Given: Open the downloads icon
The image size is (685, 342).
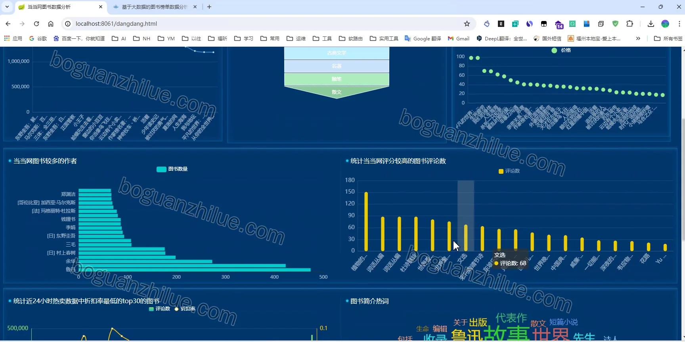Looking at the screenshot, I should 651,24.
